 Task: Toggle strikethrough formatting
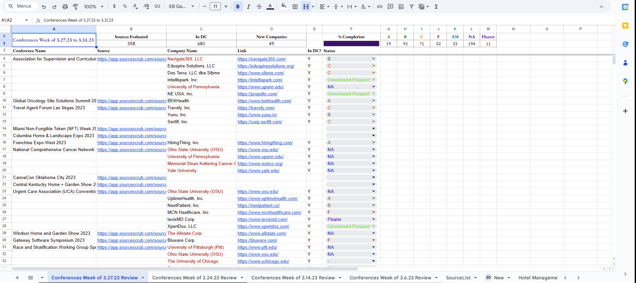click(x=259, y=6)
